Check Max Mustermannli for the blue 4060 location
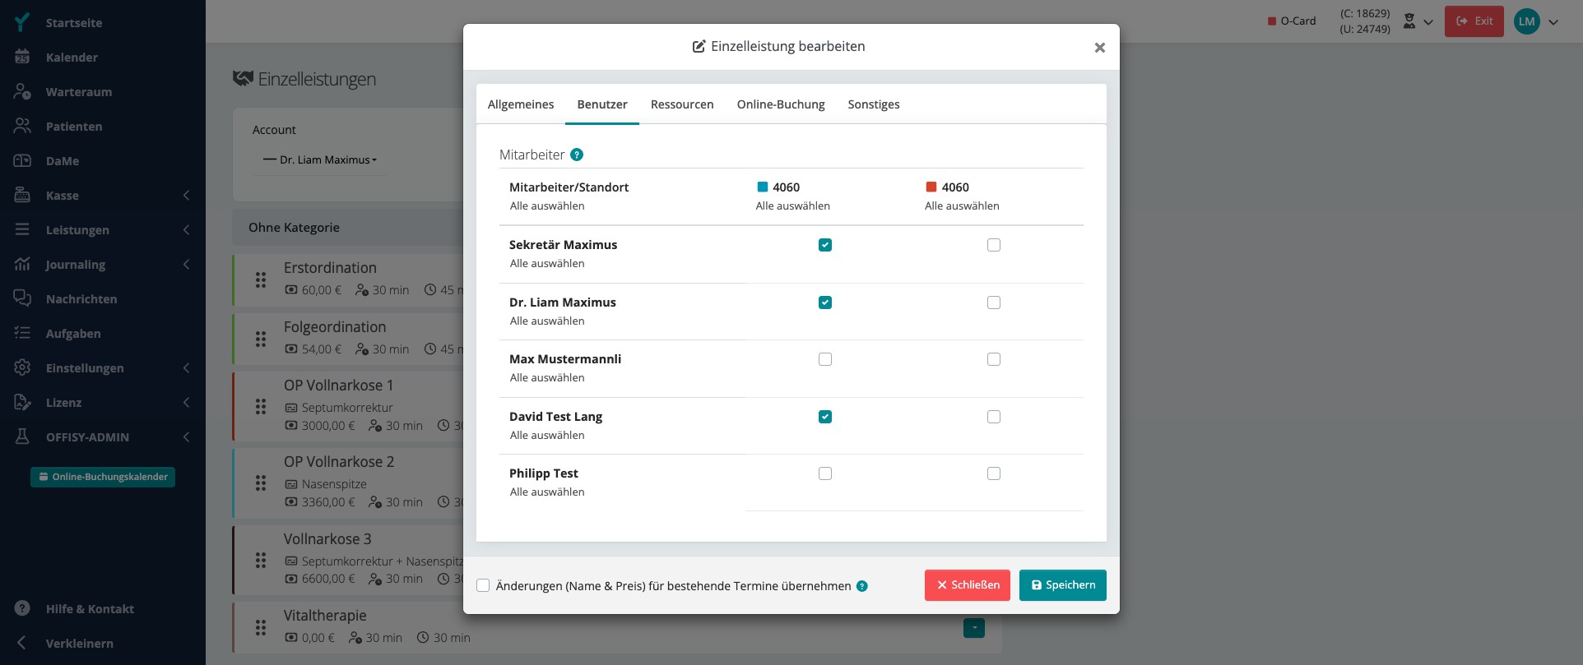The height and width of the screenshot is (665, 1583). pos(825,359)
